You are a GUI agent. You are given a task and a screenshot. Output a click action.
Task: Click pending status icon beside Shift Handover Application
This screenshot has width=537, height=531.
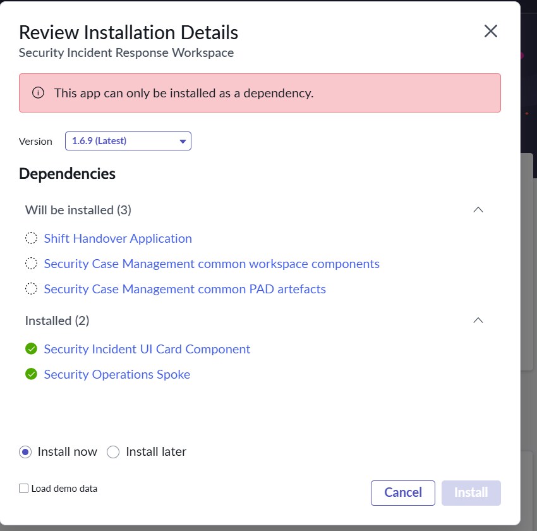click(31, 238)
